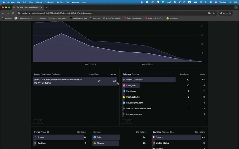Screen dimensions: 239x149
Task: Open macOS Control Center icon
Action: [x=211, y=2]
